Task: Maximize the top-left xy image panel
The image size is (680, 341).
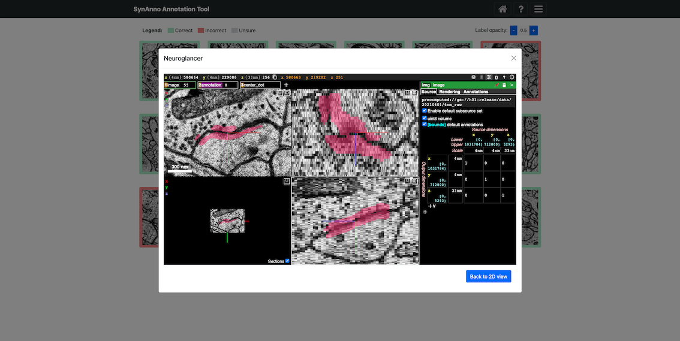Action: 287,93
